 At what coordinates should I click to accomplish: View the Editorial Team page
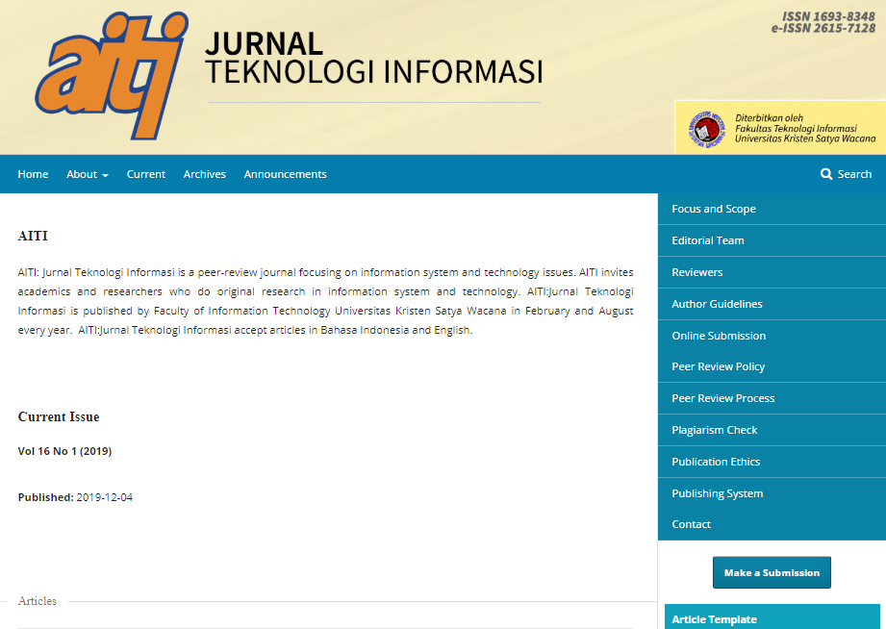[x=708, y=240]
